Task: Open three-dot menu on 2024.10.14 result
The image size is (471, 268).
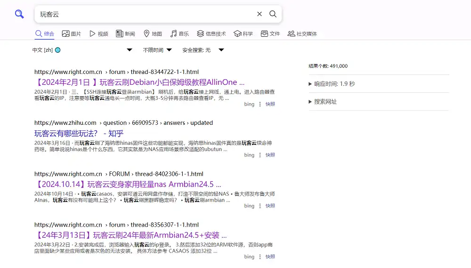Action: coord(260,206)
